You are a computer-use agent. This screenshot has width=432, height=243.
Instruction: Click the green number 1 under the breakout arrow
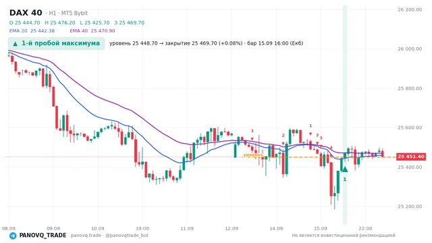click(x=345, y=180)
